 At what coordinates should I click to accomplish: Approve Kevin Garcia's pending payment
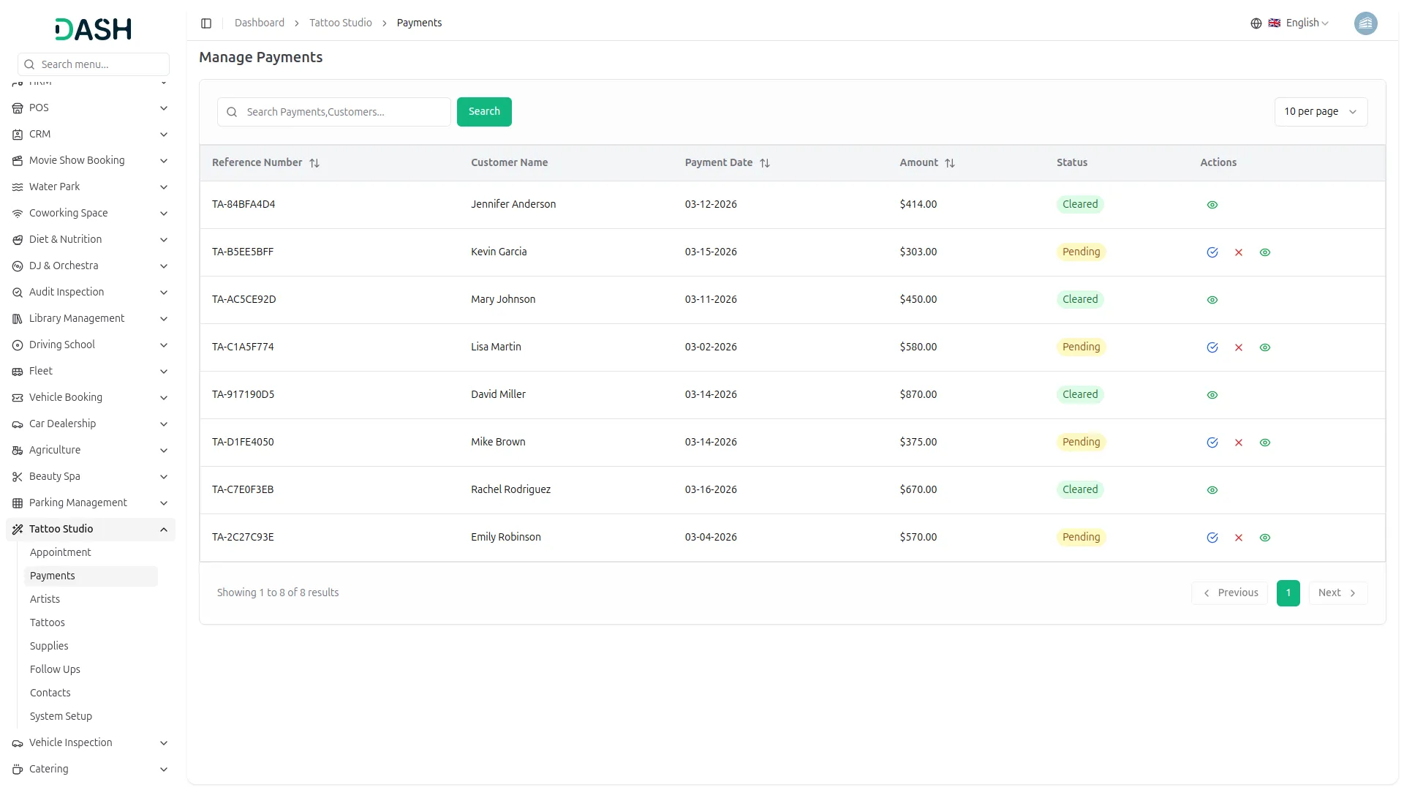[x=1212, y=252]
